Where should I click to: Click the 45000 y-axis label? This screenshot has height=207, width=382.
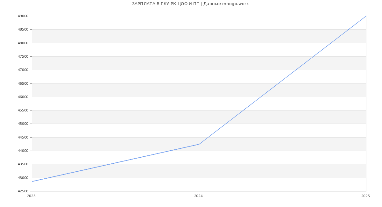(x=23, y=124)
